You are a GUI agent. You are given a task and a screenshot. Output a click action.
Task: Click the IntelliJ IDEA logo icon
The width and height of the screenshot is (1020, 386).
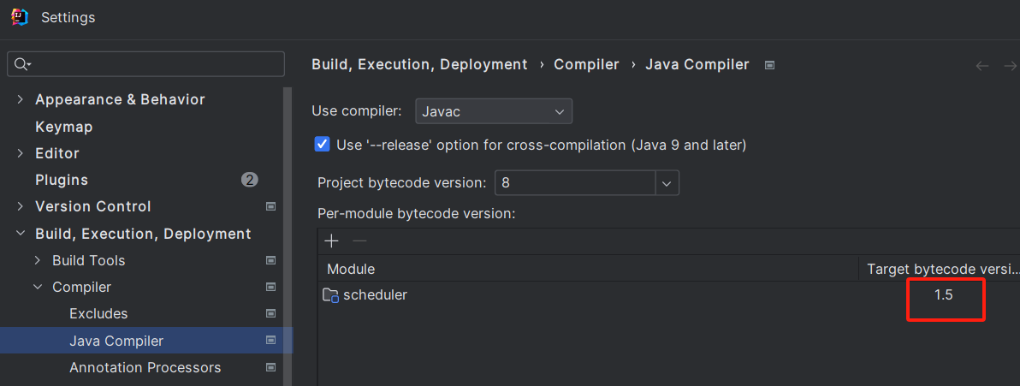(20, 17)
